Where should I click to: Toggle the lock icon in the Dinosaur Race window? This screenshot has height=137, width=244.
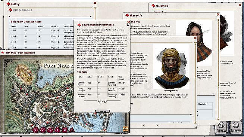(x=128, y=25)
